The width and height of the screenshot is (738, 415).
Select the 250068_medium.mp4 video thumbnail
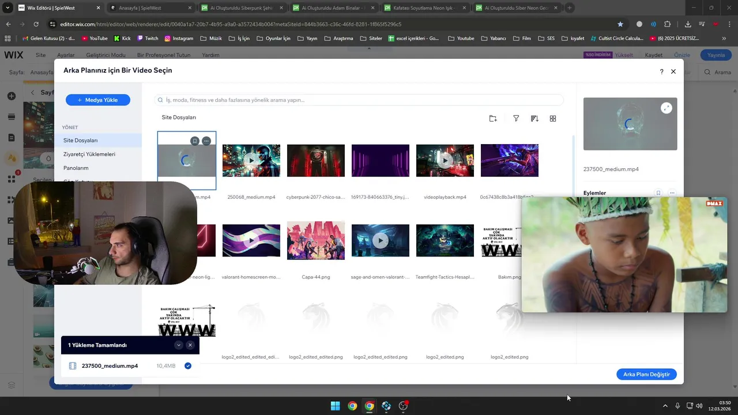pos(251,160)
